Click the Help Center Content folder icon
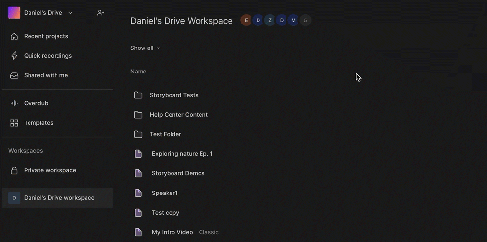 coord(138,115)
